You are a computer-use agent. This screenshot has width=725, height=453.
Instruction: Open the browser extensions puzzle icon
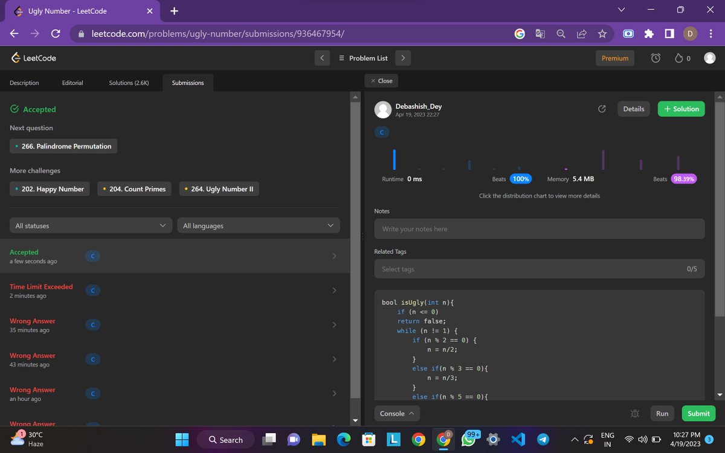point(649,34)
